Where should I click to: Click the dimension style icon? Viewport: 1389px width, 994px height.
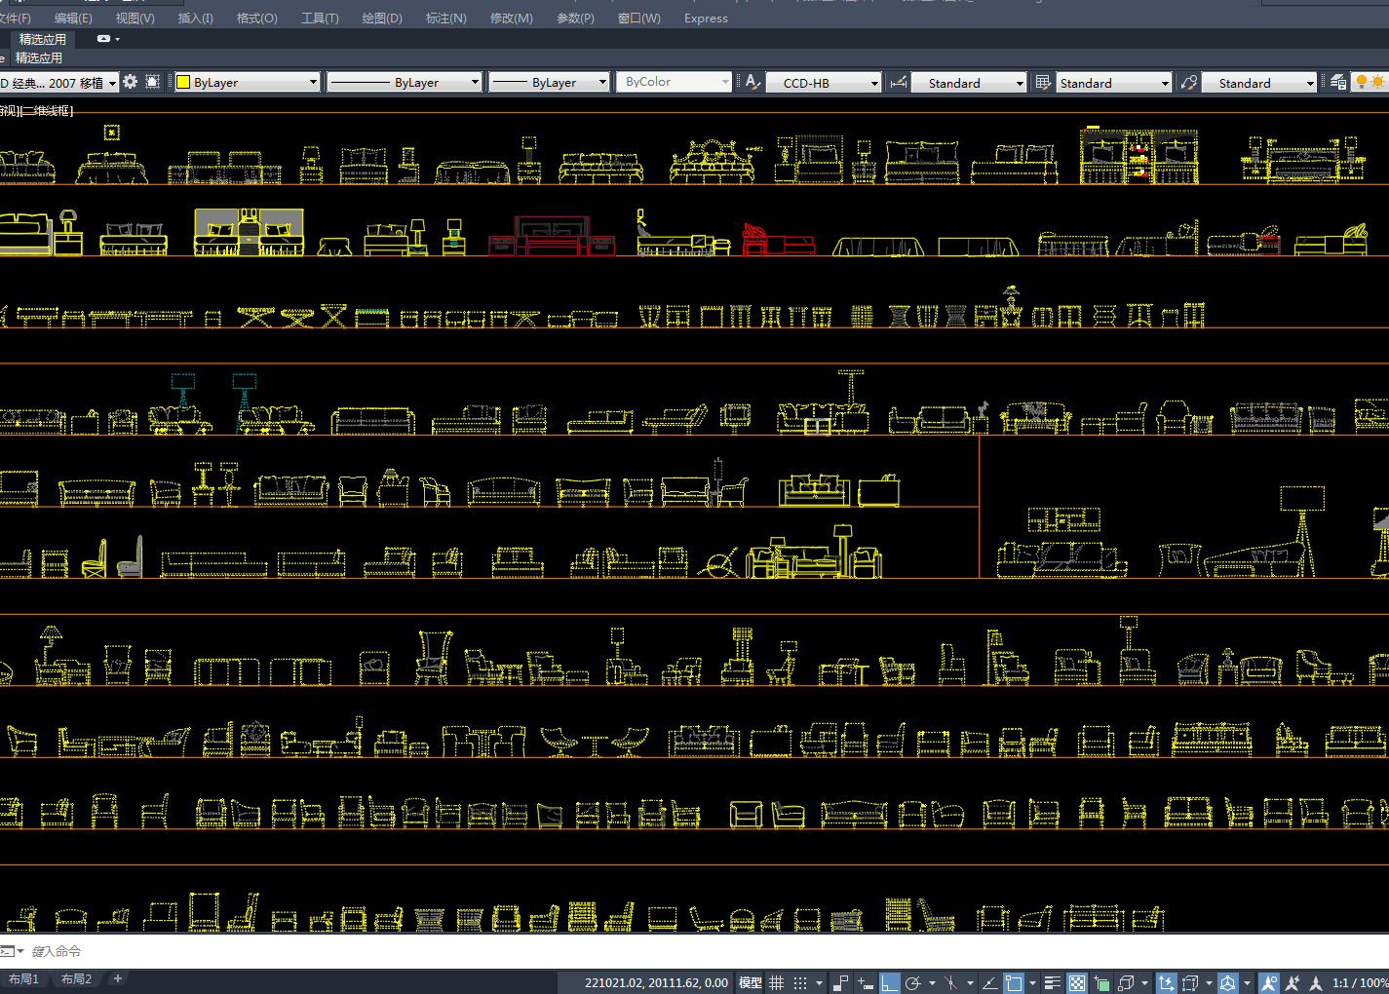[898, 83]
